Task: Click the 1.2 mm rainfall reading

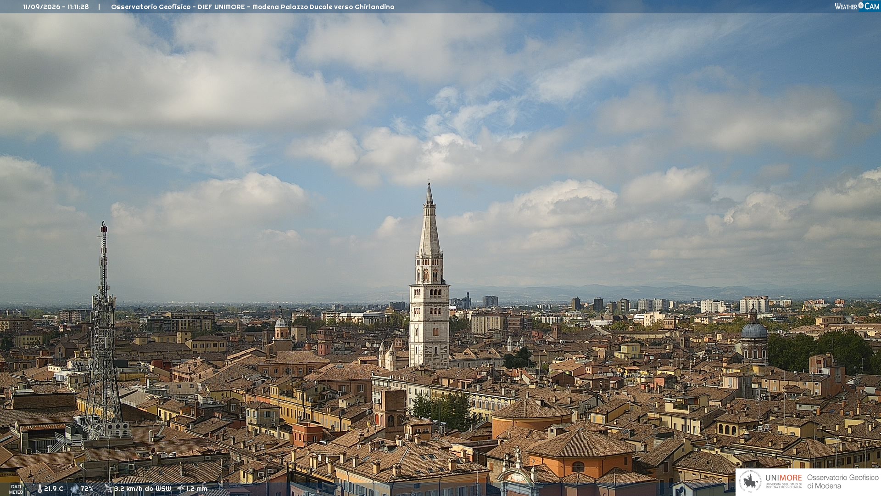Action: point(196,489)
